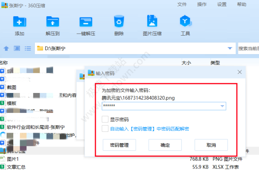Click the 解压到 (Extract to) icon

tap(53, 21)
